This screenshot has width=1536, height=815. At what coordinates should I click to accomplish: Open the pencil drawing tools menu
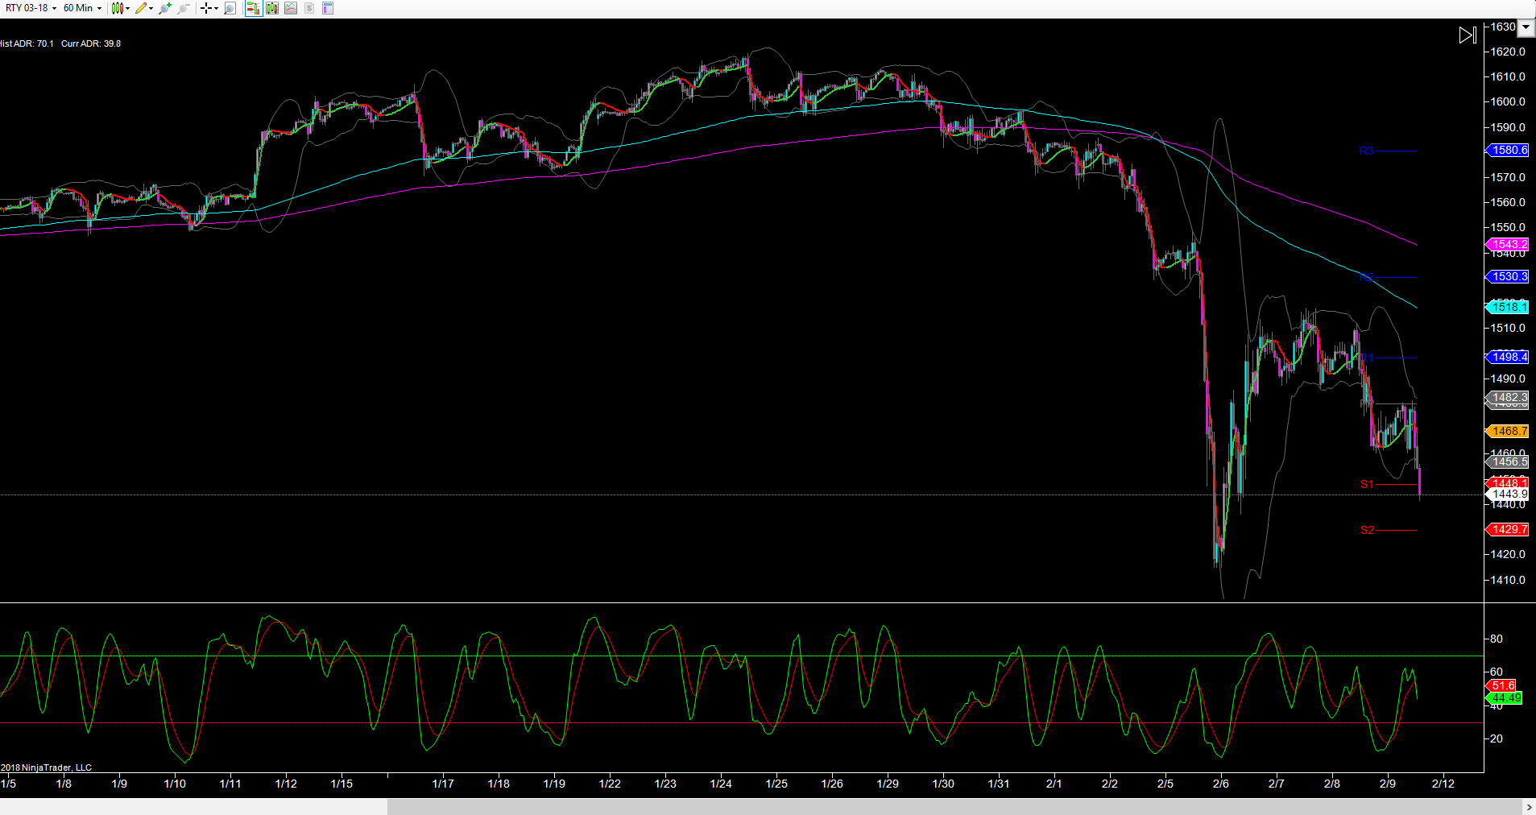click(x=143, y=8)
